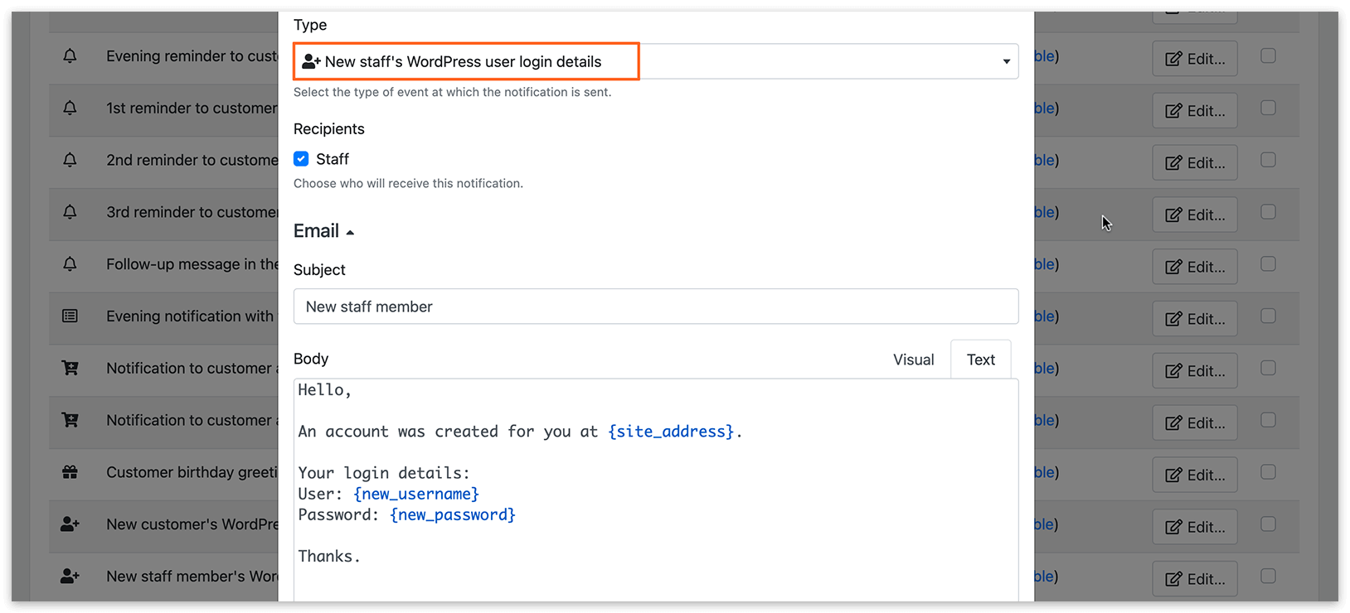The image size is (1350, 613).
Task: Click bell icon next to 1st reminder
Action: point(70,109)
